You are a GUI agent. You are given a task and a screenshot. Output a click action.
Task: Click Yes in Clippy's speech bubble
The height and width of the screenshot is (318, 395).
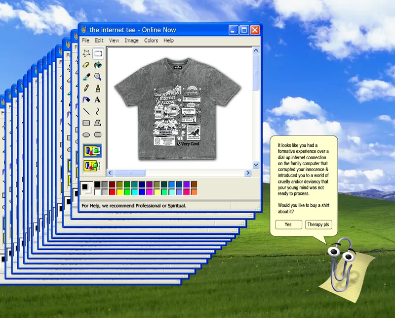[x=288, y=225]
